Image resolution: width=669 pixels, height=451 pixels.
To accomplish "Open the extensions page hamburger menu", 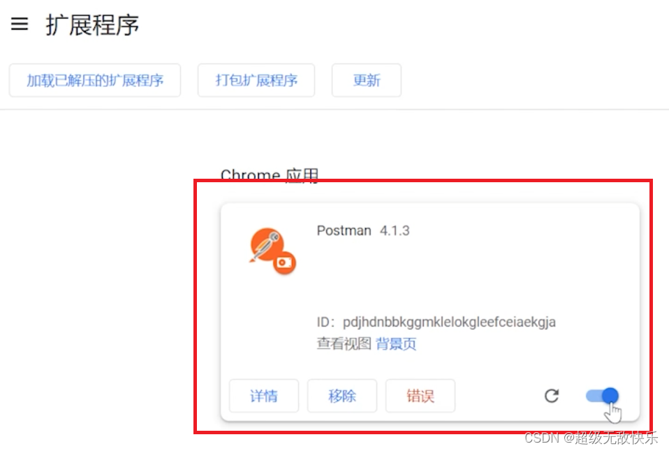I will 19,24.
